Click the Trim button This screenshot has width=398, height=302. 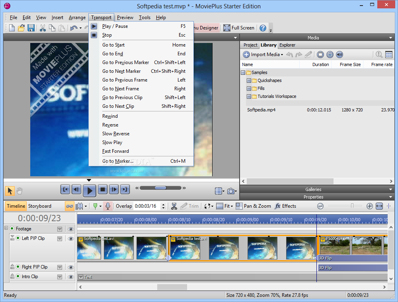coord(189,206)
